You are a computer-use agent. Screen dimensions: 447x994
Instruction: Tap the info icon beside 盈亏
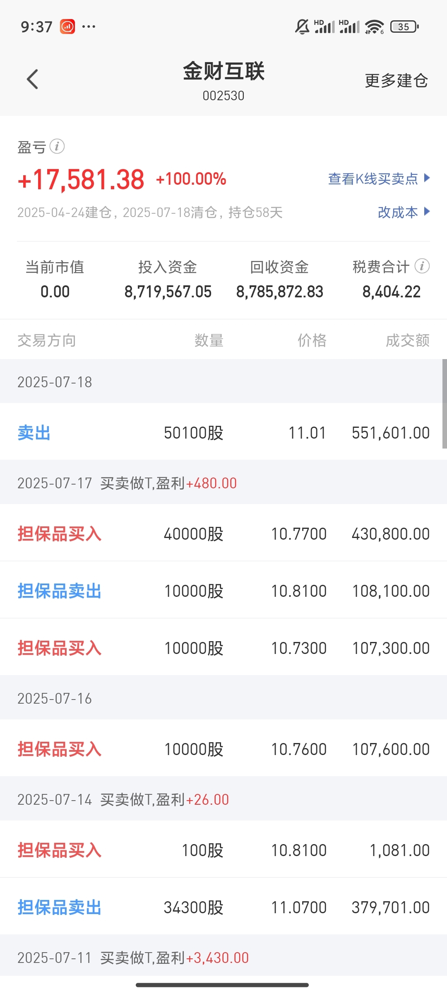(57, 146)
